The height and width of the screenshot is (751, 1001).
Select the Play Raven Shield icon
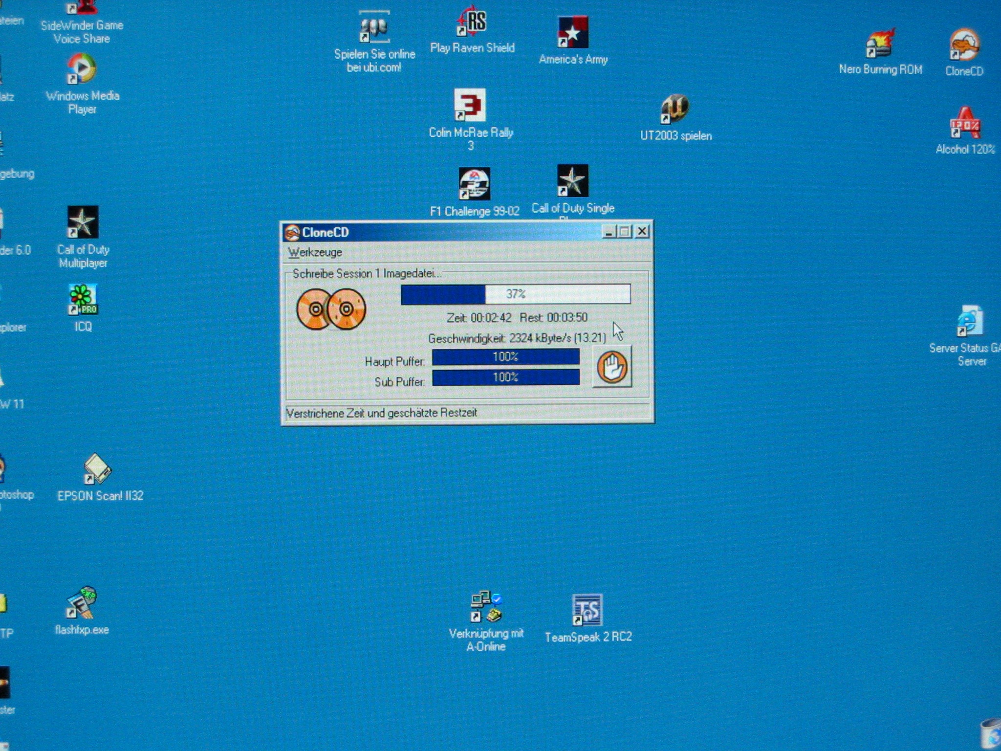(472, 22)
